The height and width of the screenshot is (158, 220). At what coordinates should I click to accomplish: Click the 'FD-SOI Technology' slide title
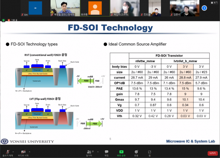point(110,28)
